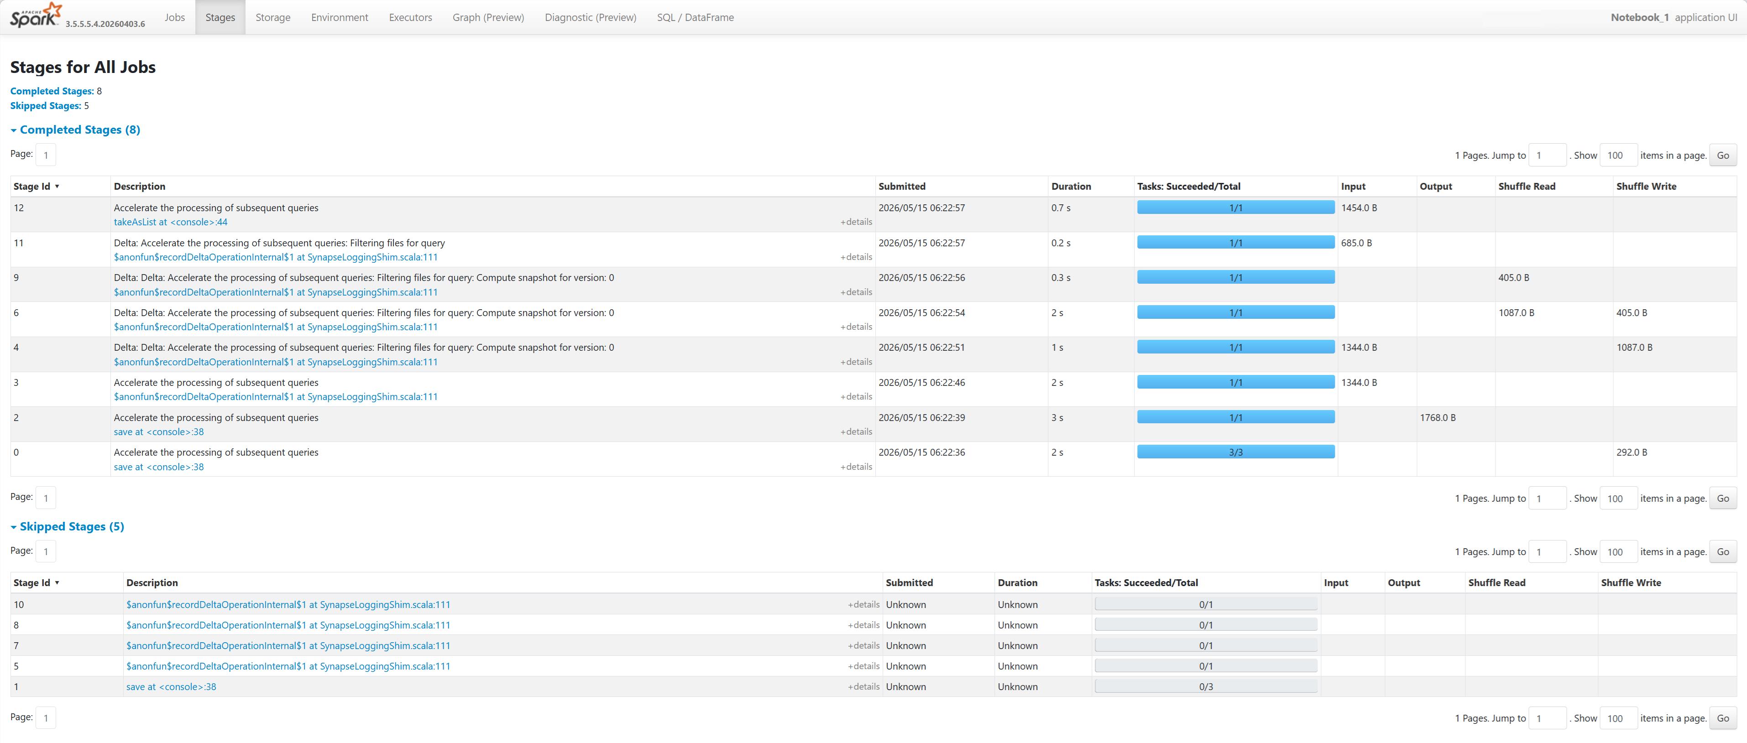The height and width of the screenshot is (743, 1747).
Task: Sort skipped stages by Tasks: Succeeded/Total column
Action: click(x=1146, y=583)
